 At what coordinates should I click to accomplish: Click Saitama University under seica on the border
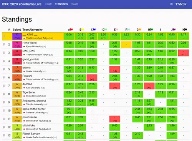tap(35, 113)
